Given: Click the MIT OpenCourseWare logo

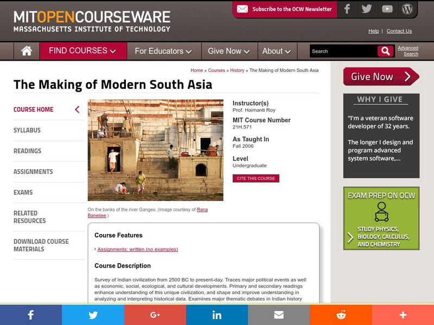Looking at the screenshot, I should pos(92,21).
